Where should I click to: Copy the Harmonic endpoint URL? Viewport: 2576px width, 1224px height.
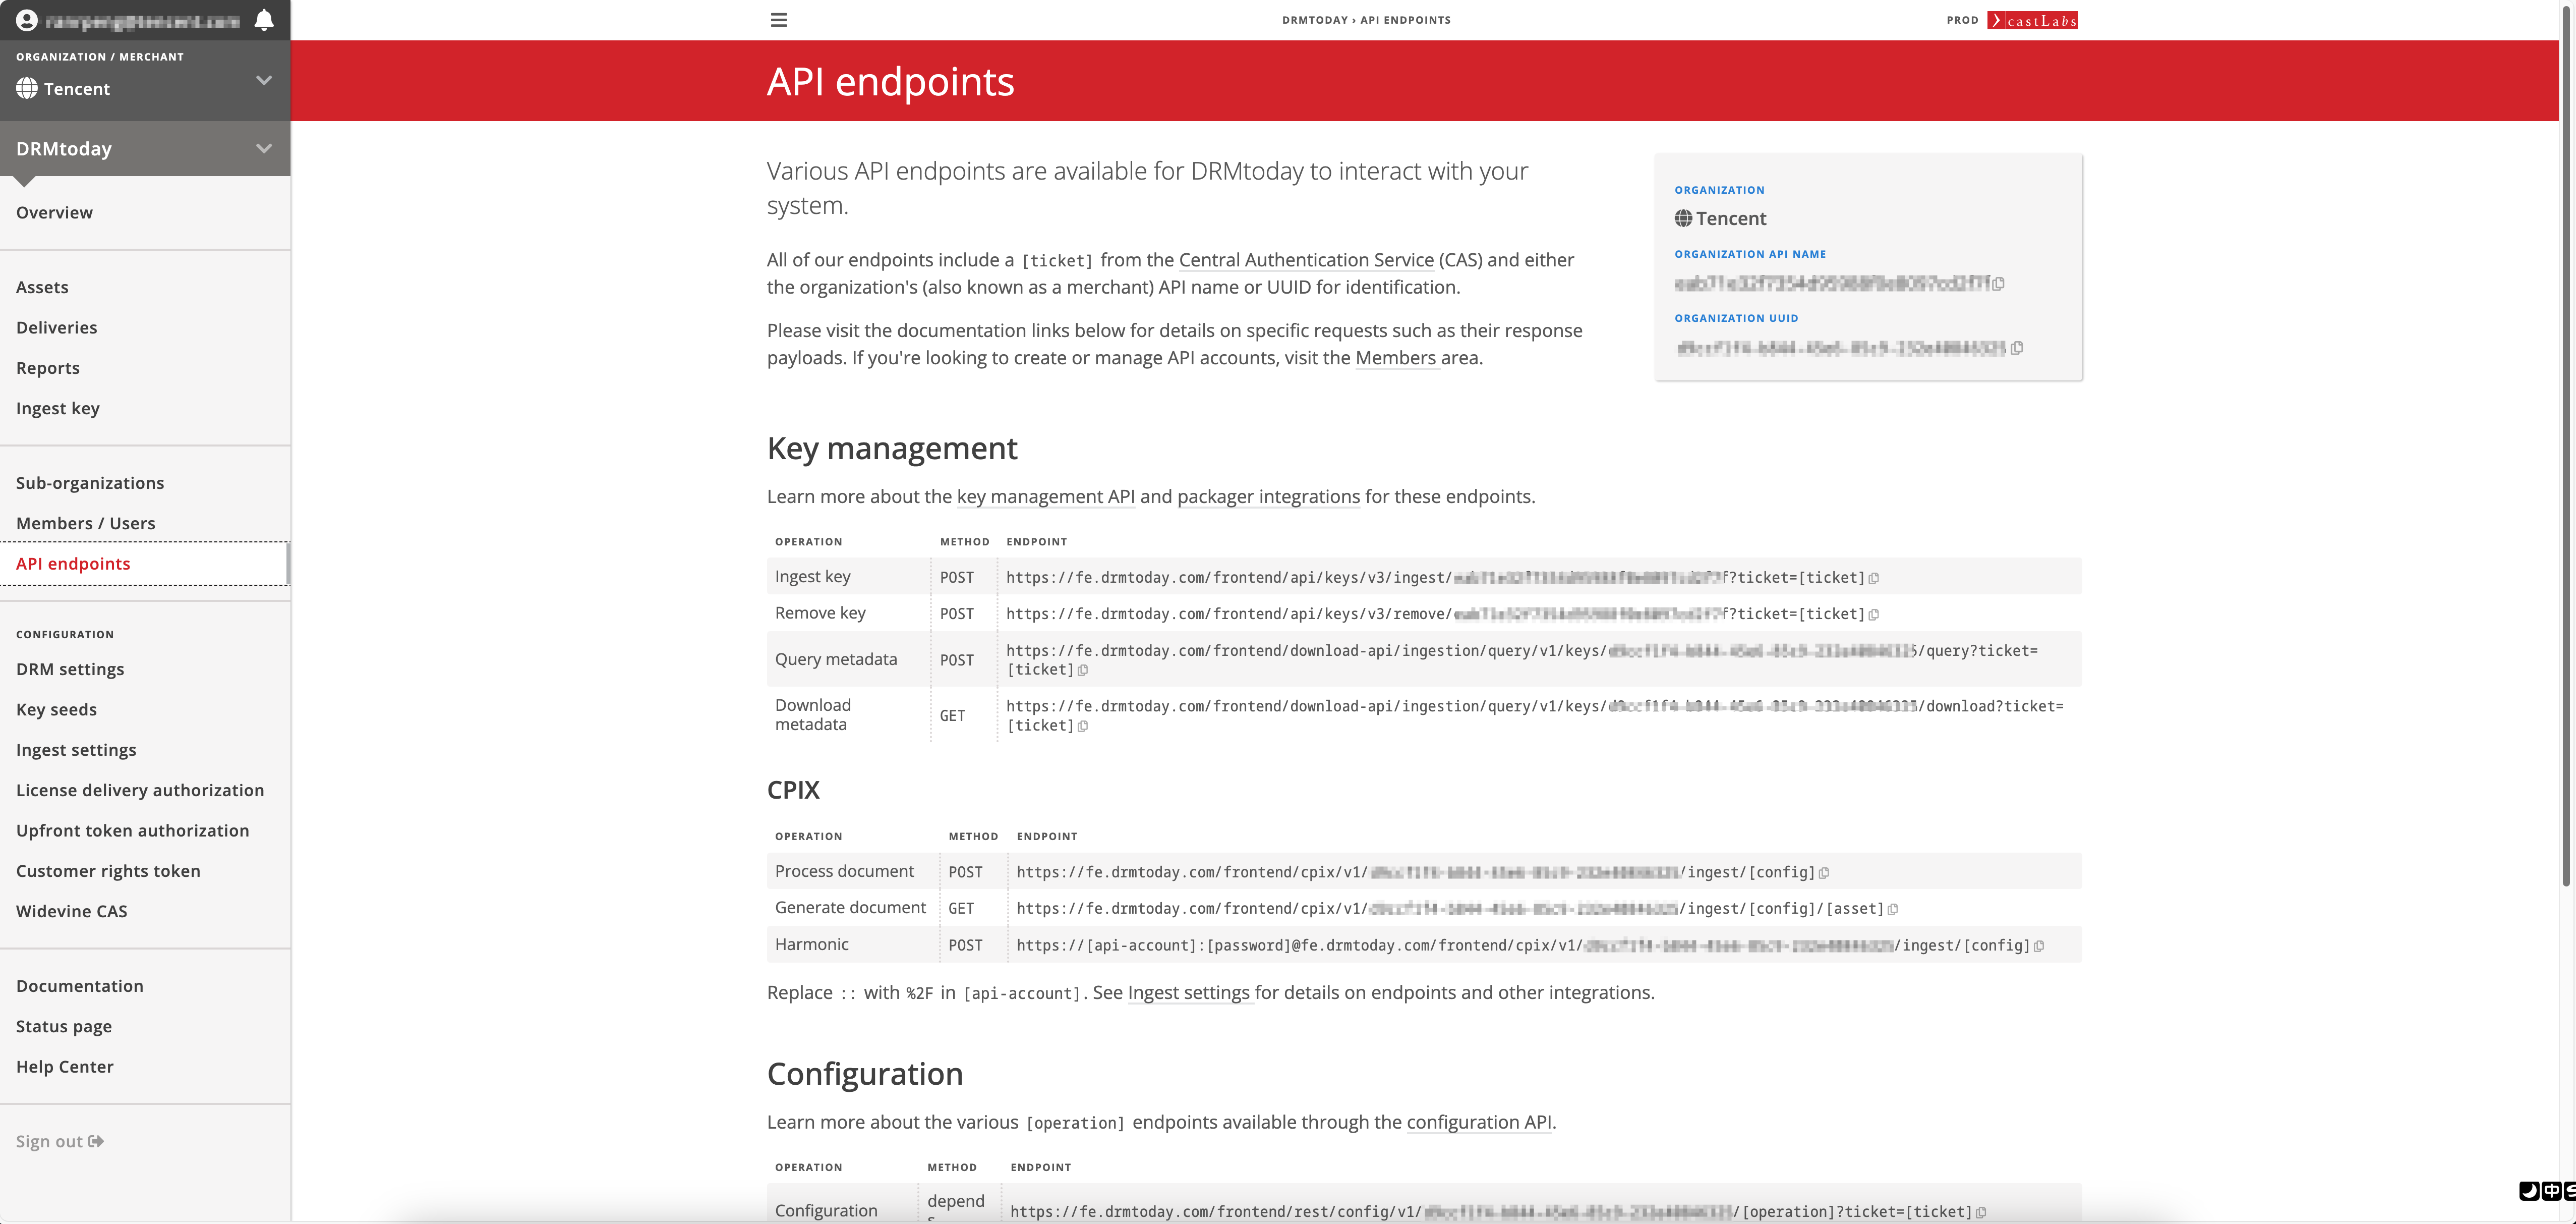click(2039, 946)
